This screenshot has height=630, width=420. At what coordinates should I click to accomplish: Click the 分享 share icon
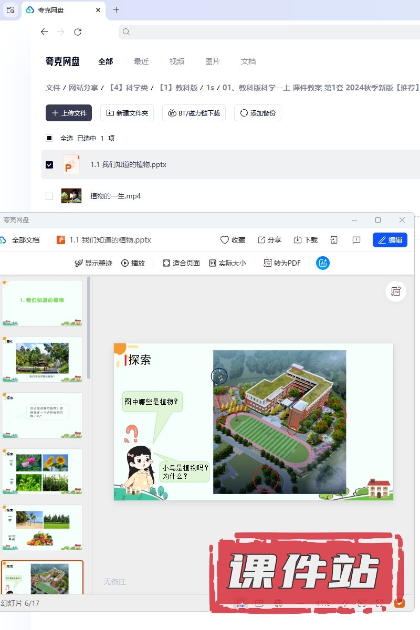tap(269, 240)
